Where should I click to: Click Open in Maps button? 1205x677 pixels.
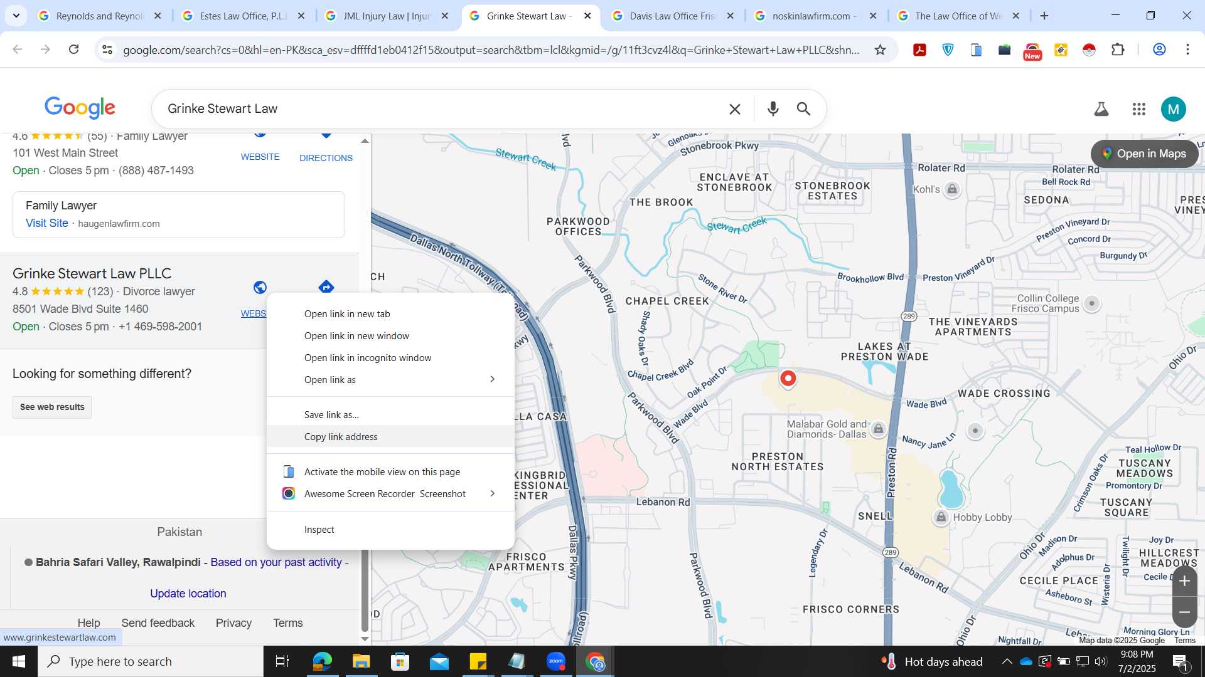[1144, 154]
